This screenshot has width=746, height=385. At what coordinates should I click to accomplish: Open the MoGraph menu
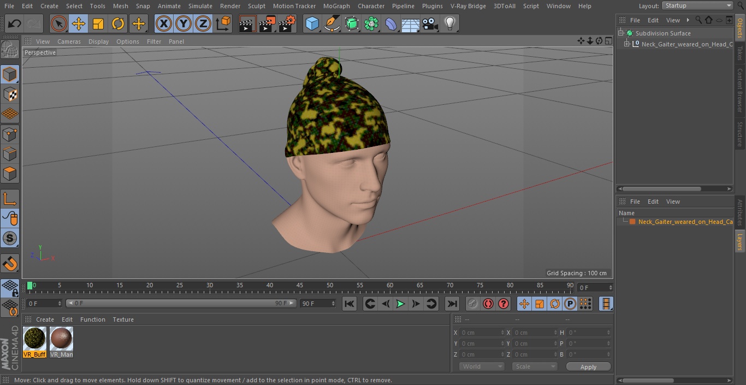coord(336,6)
